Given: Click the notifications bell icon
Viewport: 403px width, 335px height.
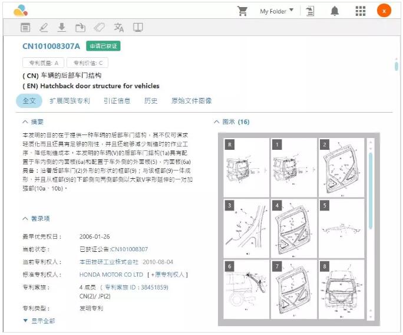Looking at the screenshot, I should [x=335, y=11].
